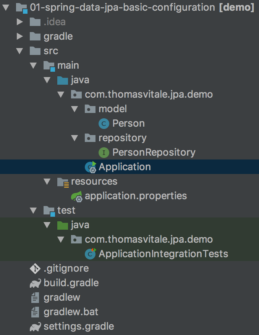
Task: Collapse the repository package
Action: pos(75,138)
